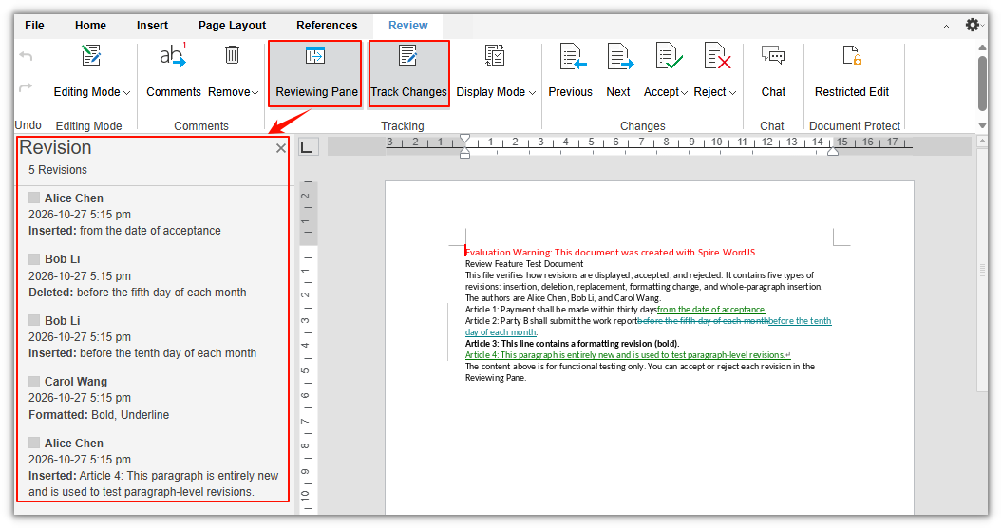Click '5 Revisions' count text
This screenshot has height=529, width=1002.
point(58,170)
